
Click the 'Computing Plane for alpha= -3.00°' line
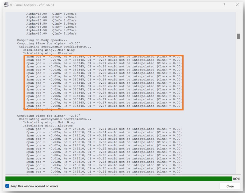click(x=43, y=43)
